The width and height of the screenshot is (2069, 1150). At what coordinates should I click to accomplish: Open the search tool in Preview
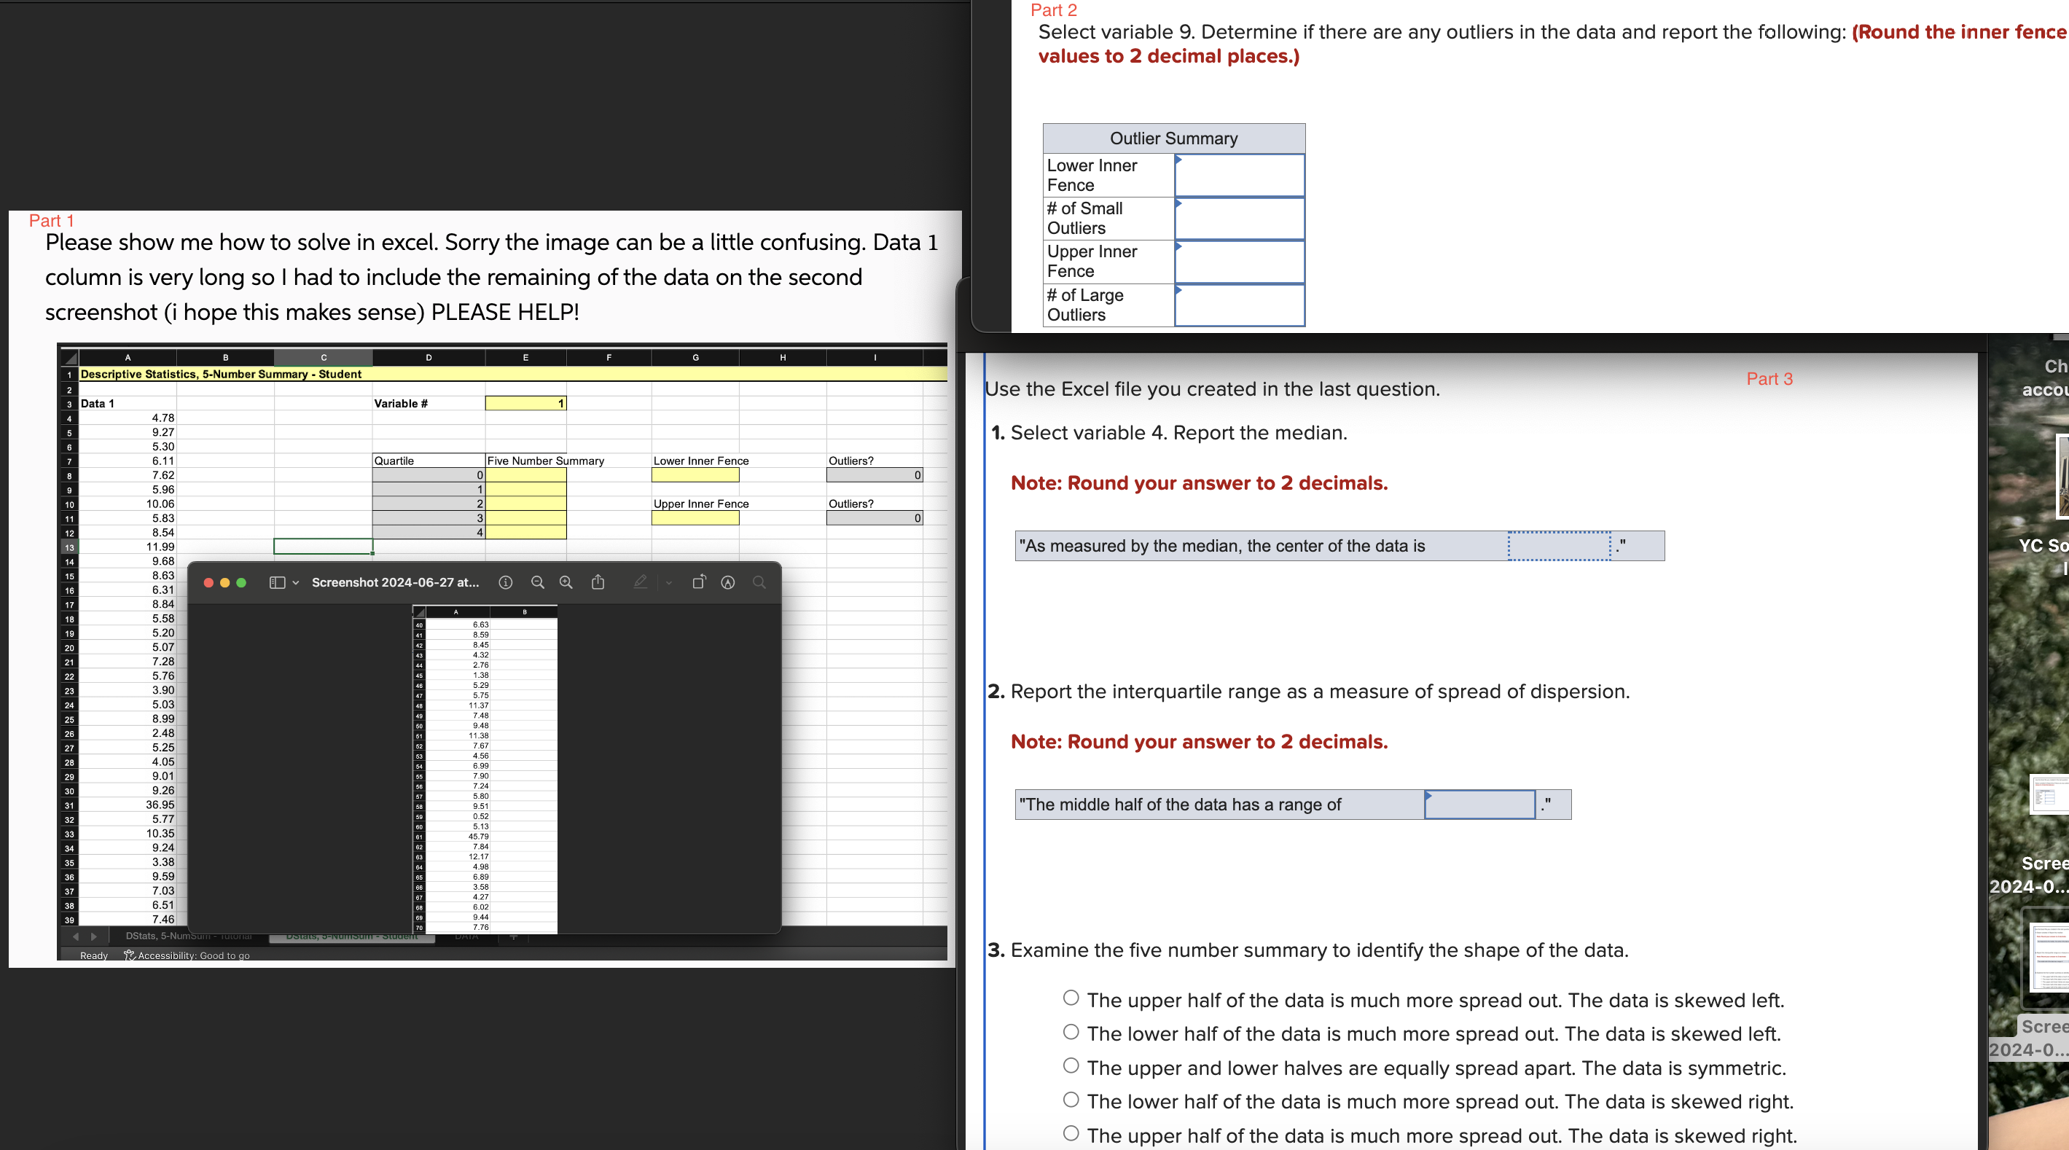tap(759, 582)
